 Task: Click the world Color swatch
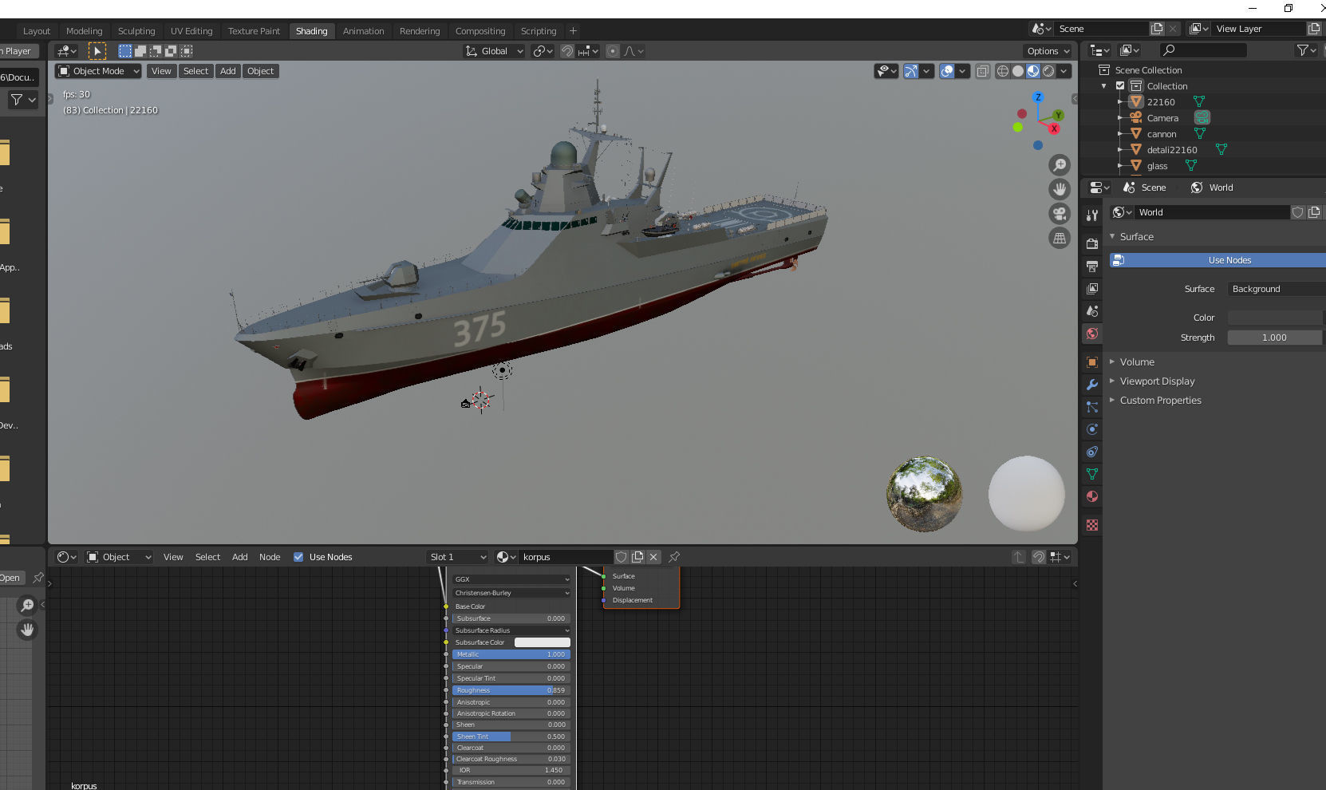[1275, 318]
